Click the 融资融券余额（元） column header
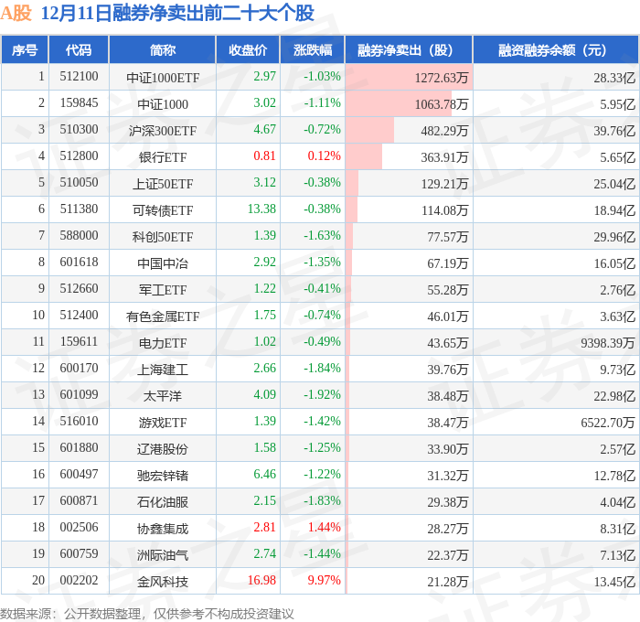 555,49
